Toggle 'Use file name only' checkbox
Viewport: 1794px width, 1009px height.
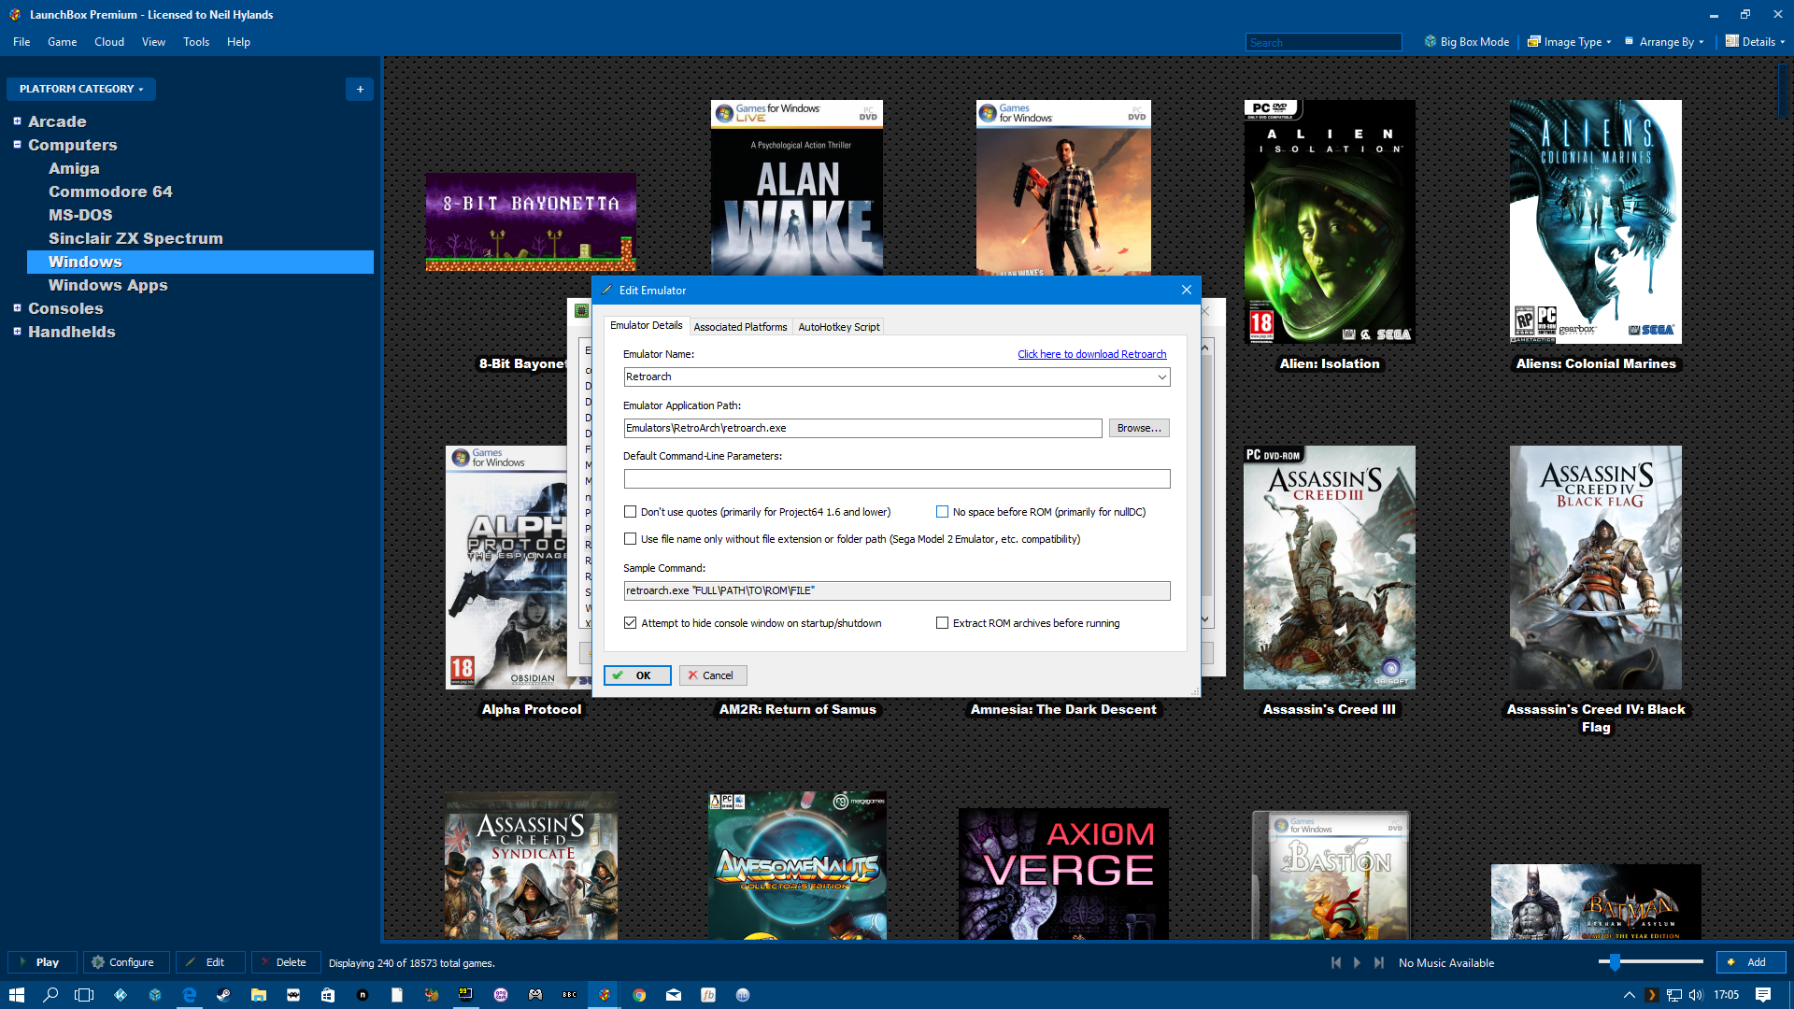631,539
